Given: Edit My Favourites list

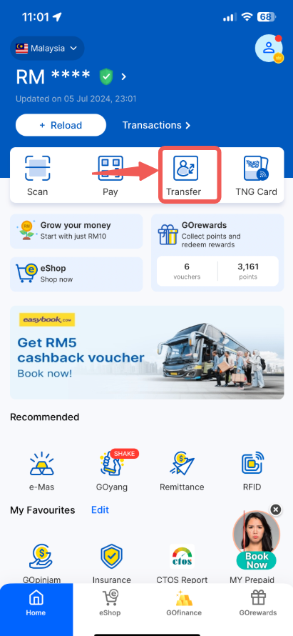Looking at the screenshot, I should 100,510.
